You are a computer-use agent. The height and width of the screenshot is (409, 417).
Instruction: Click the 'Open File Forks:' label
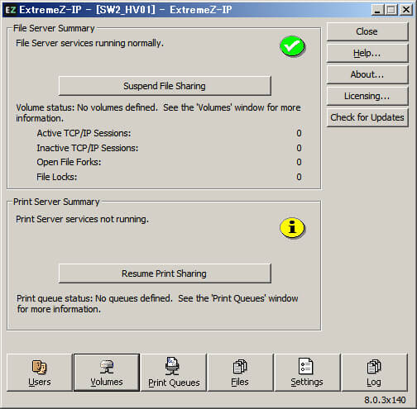pyautogui.click(x=69, y=162)
